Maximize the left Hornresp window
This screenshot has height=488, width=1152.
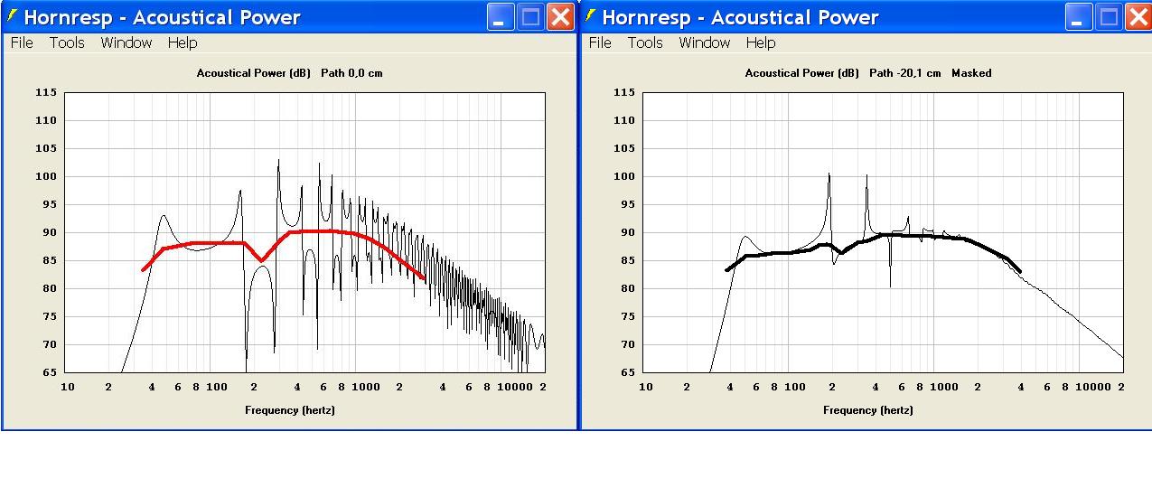coord(531,16)
